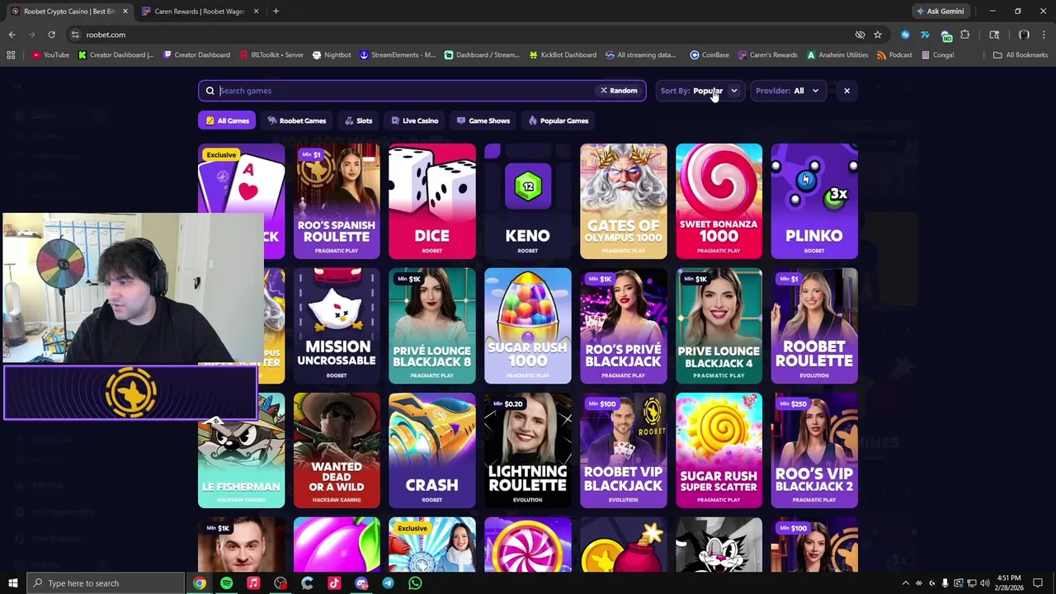Viewport: 1056px width, 594px height.
Task: Launch Sugar Rush 1000 slot
Action: [x=528, y=326]
